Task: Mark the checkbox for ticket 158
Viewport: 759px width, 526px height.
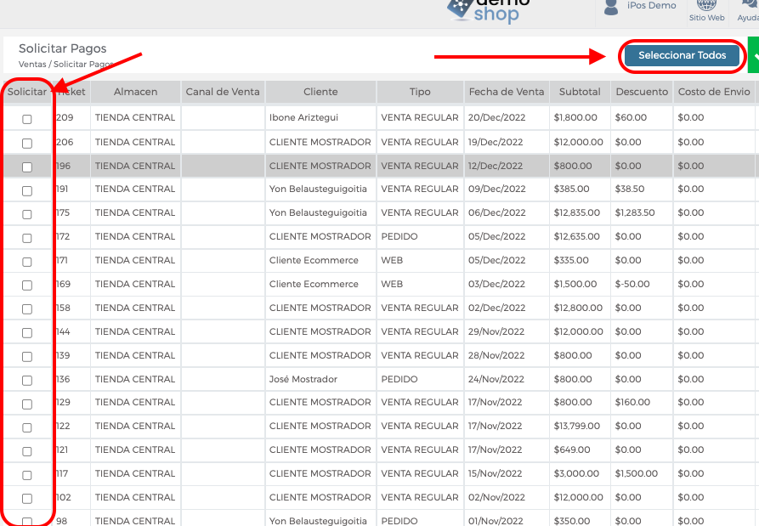Action: click(27, 309)
